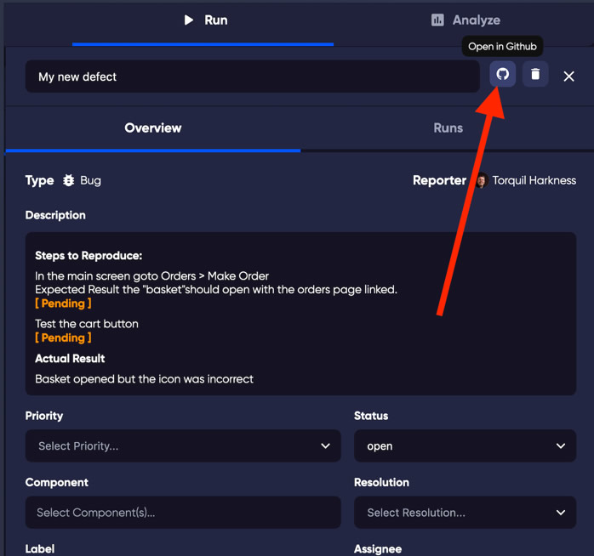Click 'In the main screen goto Orders' line
The width and height of the screenshot is (594, 556).
pos(152,276)
